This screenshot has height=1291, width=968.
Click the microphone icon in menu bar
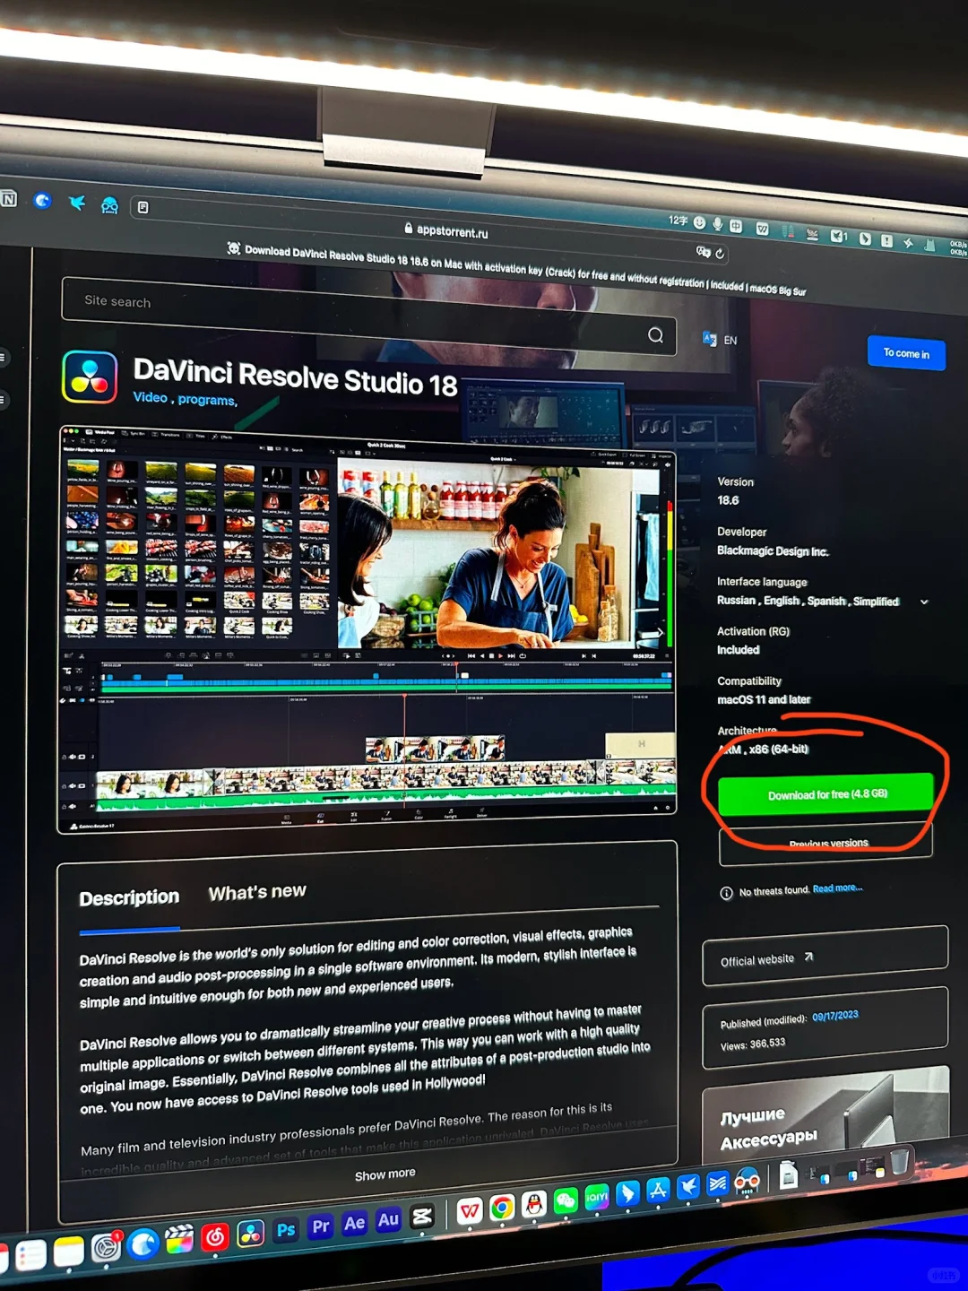point(718,223)
